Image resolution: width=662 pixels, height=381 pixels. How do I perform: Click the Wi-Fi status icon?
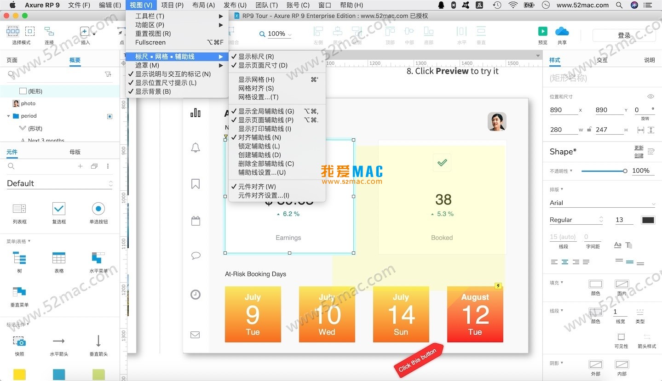pyautogui.click(x=513, y=5)
